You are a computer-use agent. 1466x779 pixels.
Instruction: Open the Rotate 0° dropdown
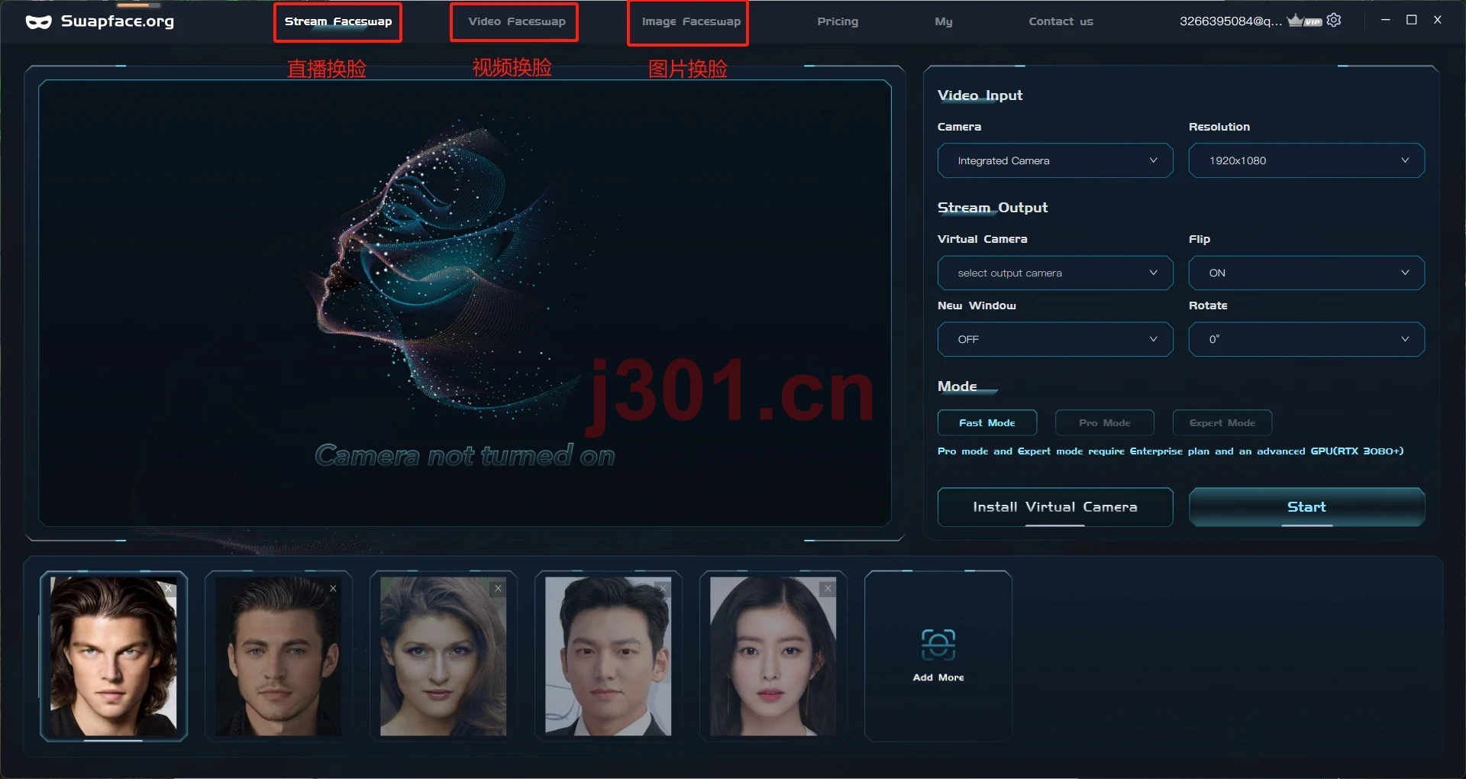click(x=1306, y=339)
